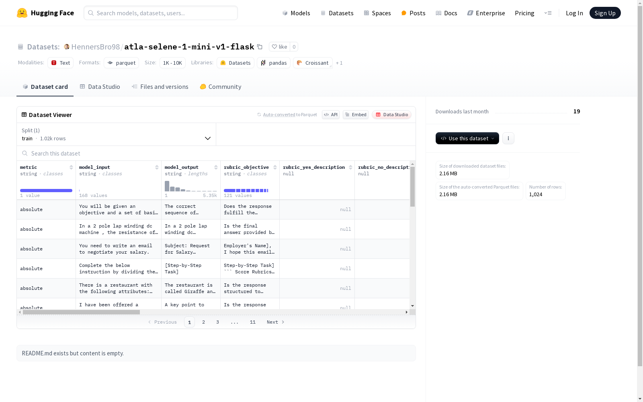Open the HennersBro98 user link
The width and height of the screenshot is (643, 402).
pos(96,47)
